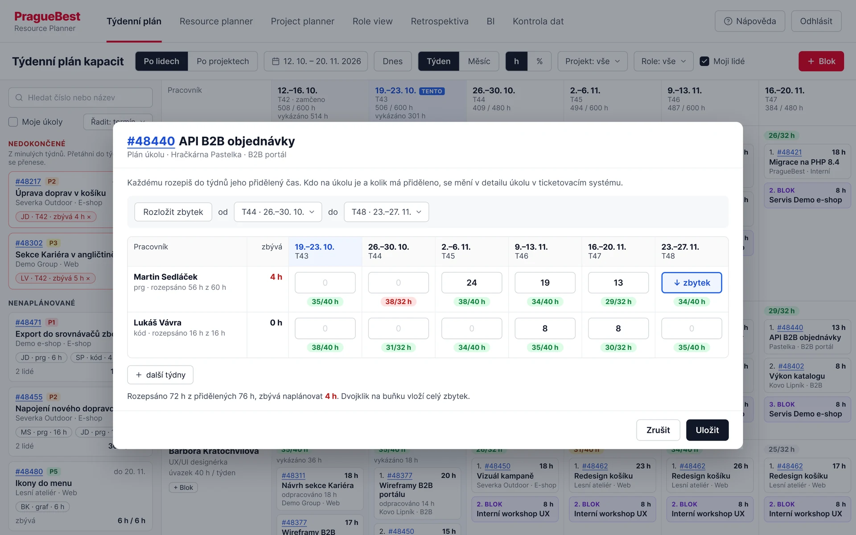Click the Zrušit button
The width and height of the screenshot is (856, 535).
(x=658, y=430)
